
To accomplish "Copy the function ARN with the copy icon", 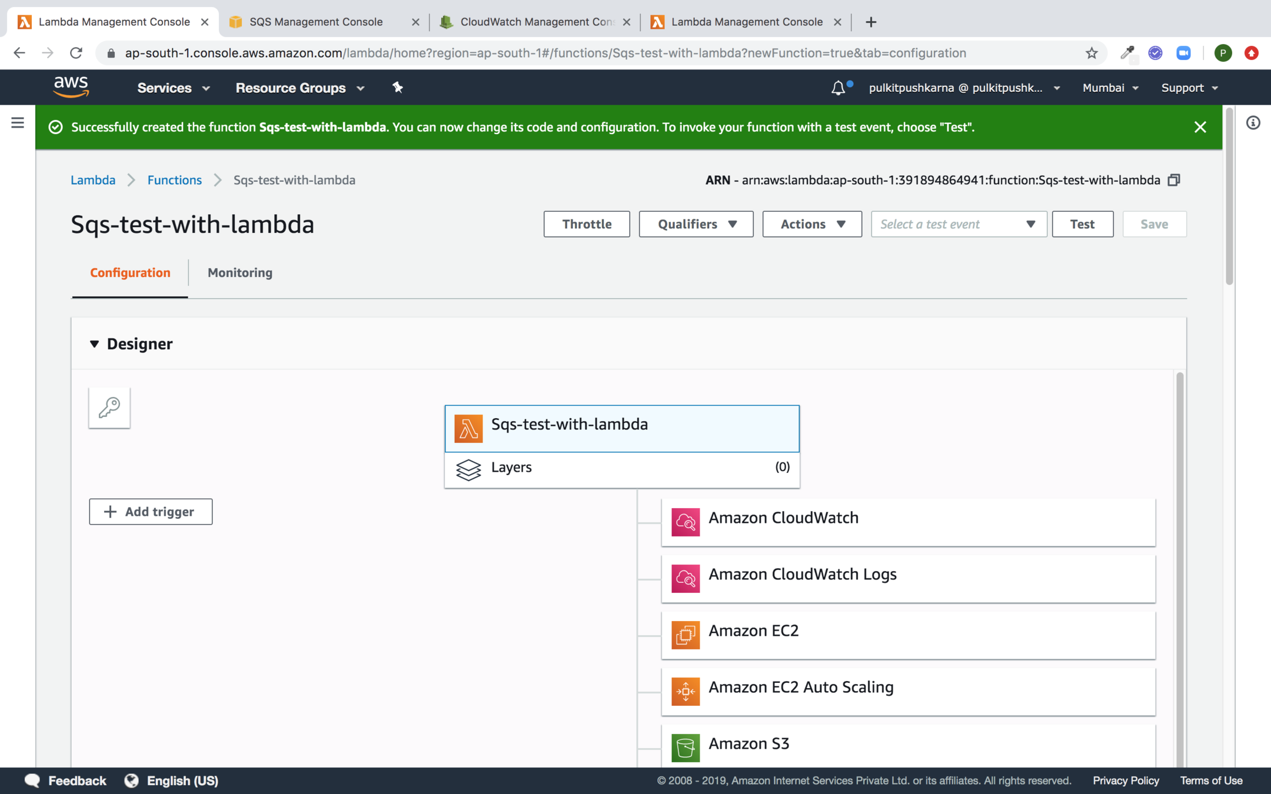I will pos(1173,180).
